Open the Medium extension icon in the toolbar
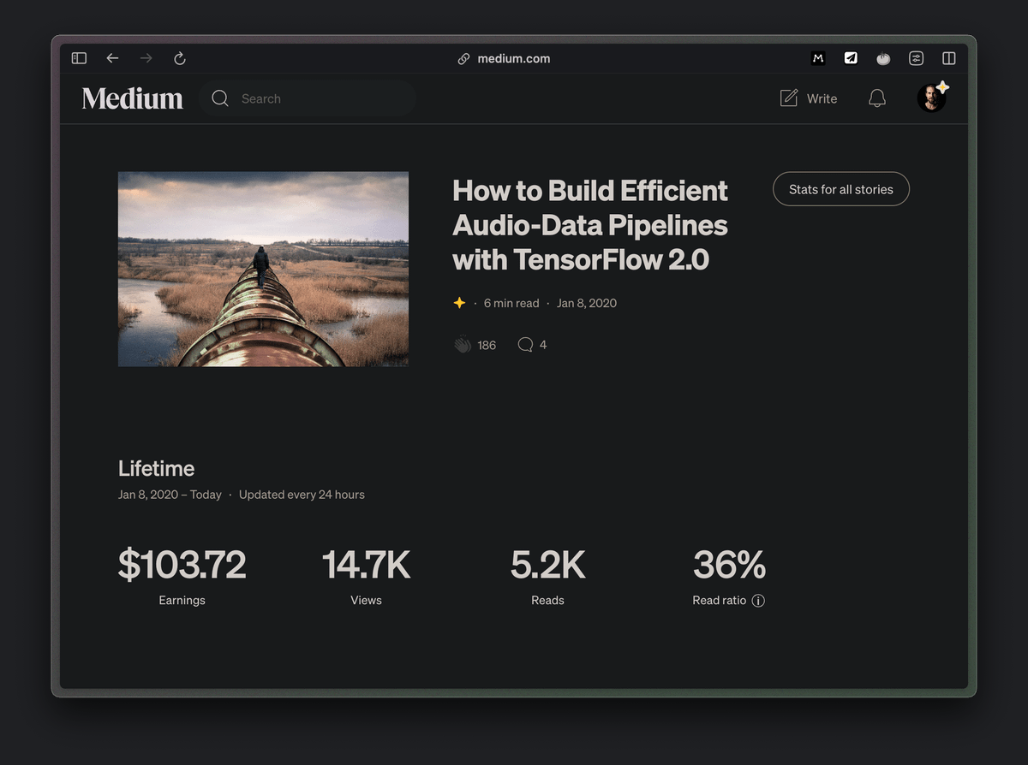This screenshot has width=1028, height=765. point(818,58)
